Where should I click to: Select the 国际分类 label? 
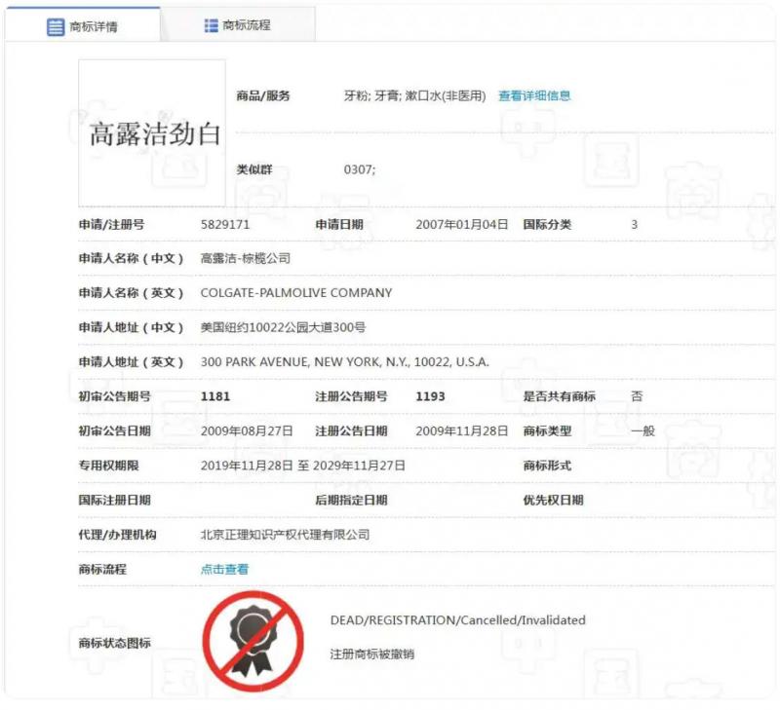[x=547, y=225]
